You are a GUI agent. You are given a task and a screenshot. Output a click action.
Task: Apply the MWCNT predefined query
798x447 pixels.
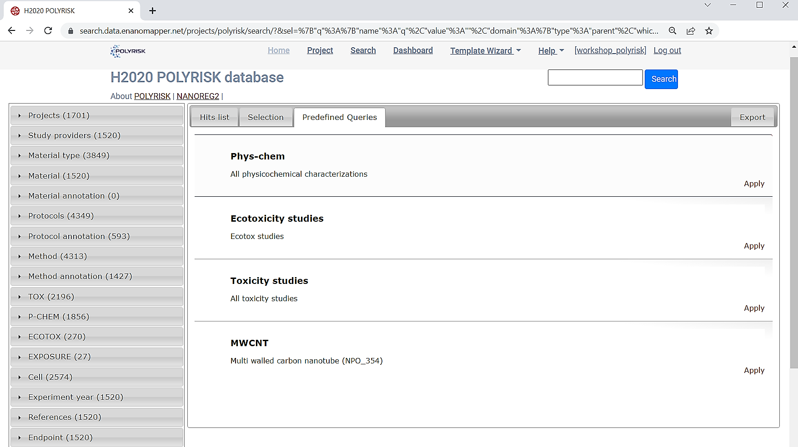click(754, 370)
